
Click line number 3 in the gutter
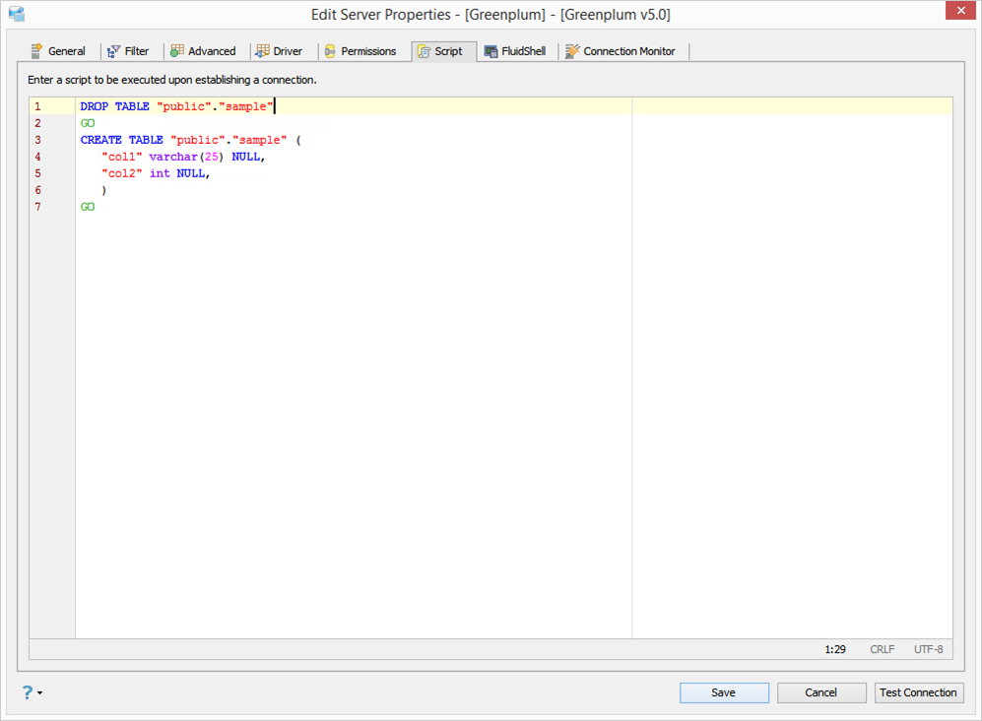[x=37, y=140]
